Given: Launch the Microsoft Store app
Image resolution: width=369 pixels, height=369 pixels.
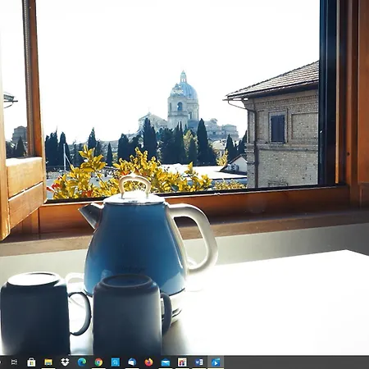Looking at the screenshot, I should [x=31, y=362].
